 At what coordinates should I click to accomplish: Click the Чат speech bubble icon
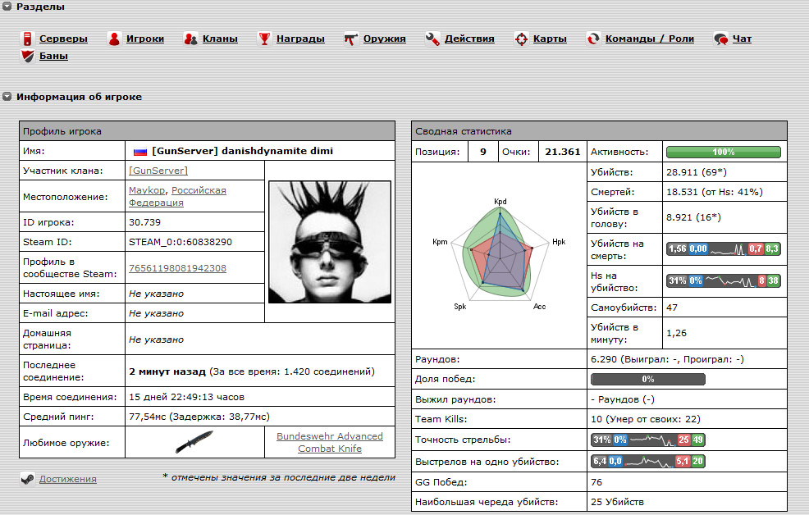(720, 39)
